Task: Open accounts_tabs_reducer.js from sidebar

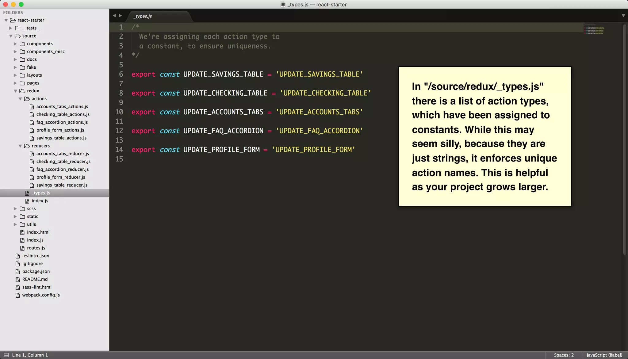Action: (63, 154)
